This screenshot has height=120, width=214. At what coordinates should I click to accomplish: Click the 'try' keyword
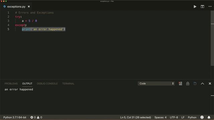[18, 17]
